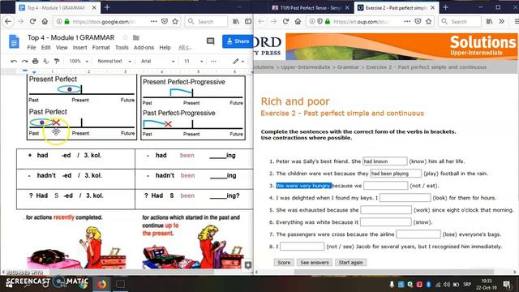This screenshot has height=292, width=519.
Task: Open the View menu in Docs
Action: (62, 48)
